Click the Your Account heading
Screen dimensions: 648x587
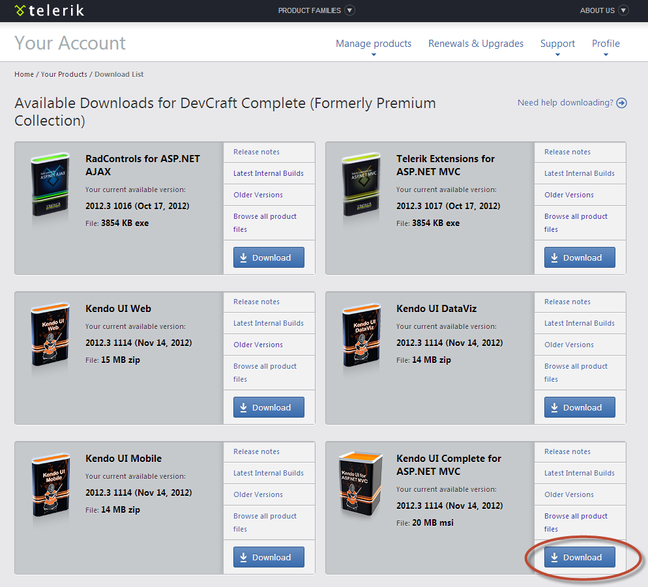[x=70, y=43]
